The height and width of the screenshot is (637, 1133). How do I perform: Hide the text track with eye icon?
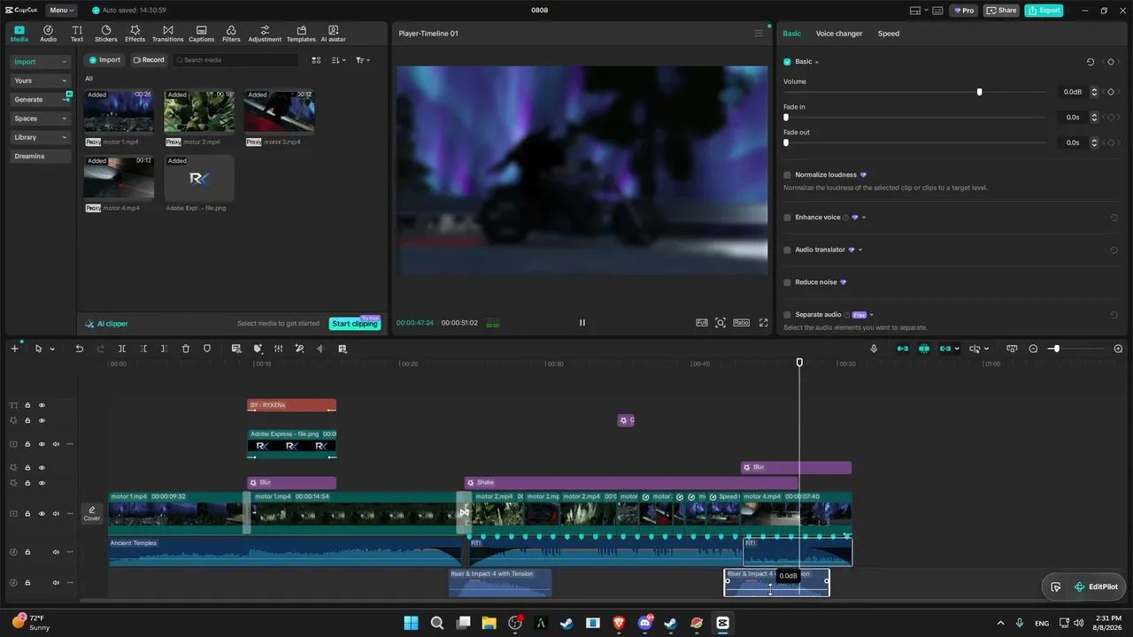pyautogui.click(x=42, y=405)
